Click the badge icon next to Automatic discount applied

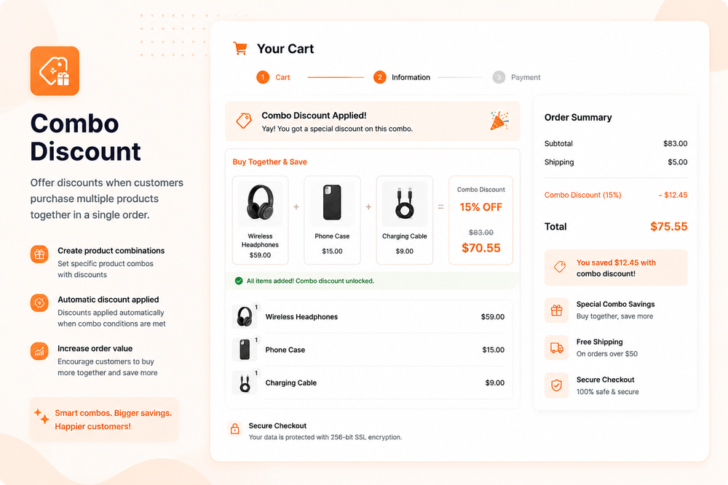[x=39, y=302]
